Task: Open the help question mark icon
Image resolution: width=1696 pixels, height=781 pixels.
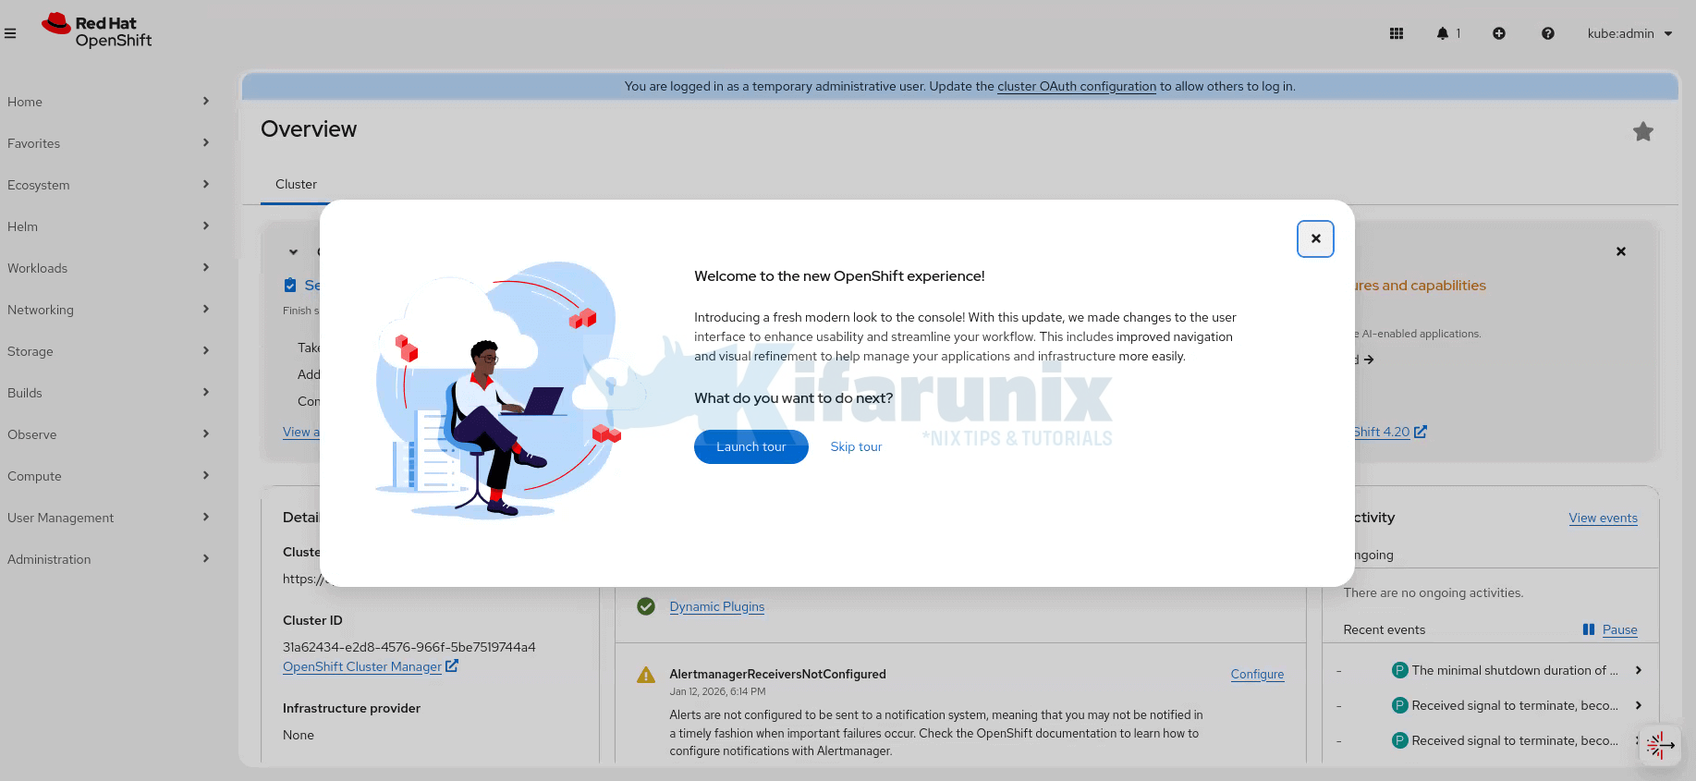Action: tap(1548, 33)
